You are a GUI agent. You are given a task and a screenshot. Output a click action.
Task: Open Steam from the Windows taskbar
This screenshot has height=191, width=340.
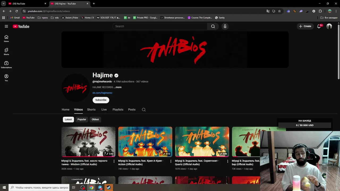pos(109,188)
